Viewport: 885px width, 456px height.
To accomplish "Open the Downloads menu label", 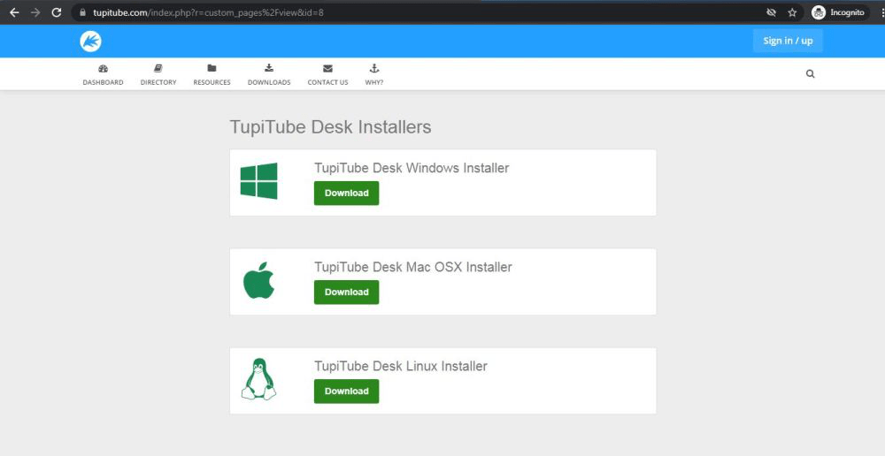I will (269, 82).
